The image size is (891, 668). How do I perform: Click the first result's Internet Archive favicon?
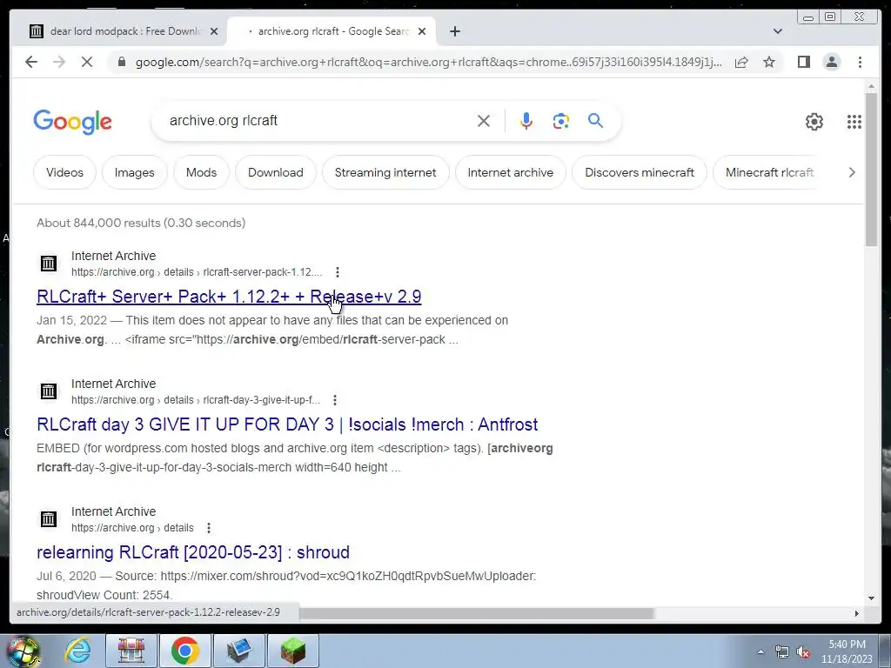49,264
